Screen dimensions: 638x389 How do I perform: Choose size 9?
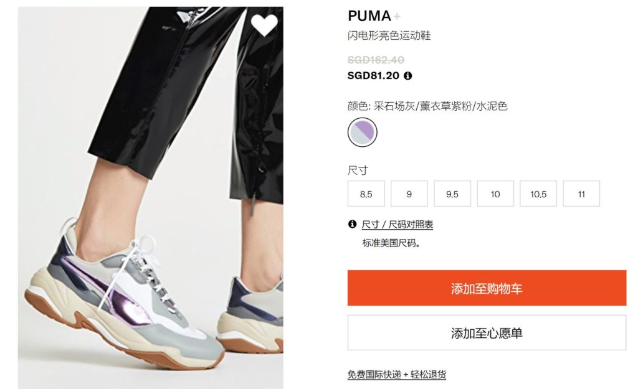point(409,194)
